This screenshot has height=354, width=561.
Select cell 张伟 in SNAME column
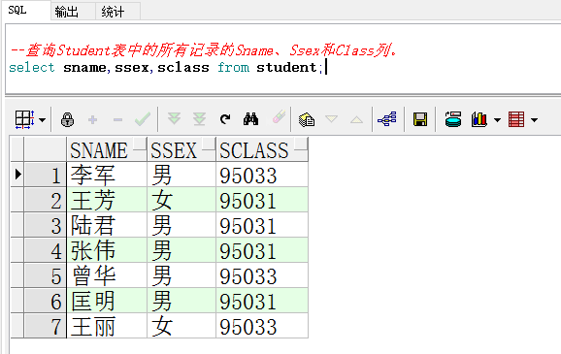coord(107,250)
